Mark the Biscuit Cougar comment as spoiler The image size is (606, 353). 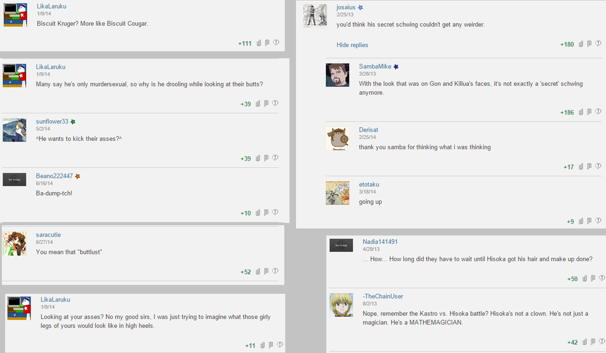276,42
